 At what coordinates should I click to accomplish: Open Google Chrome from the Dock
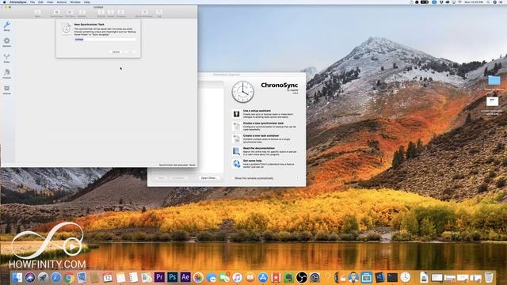[x=69, y=277]
